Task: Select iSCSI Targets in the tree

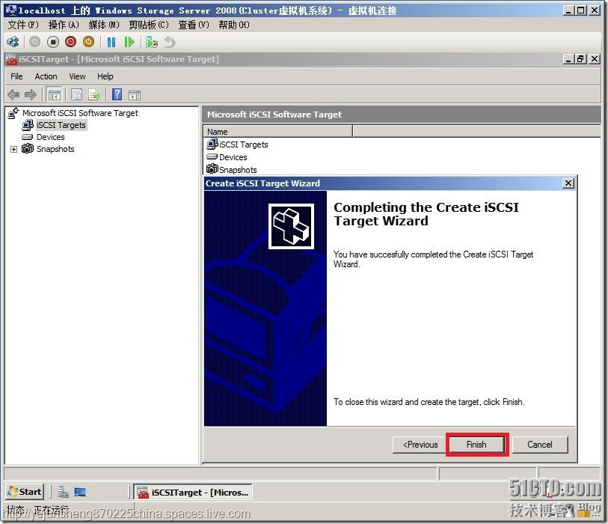Action: 61,125
